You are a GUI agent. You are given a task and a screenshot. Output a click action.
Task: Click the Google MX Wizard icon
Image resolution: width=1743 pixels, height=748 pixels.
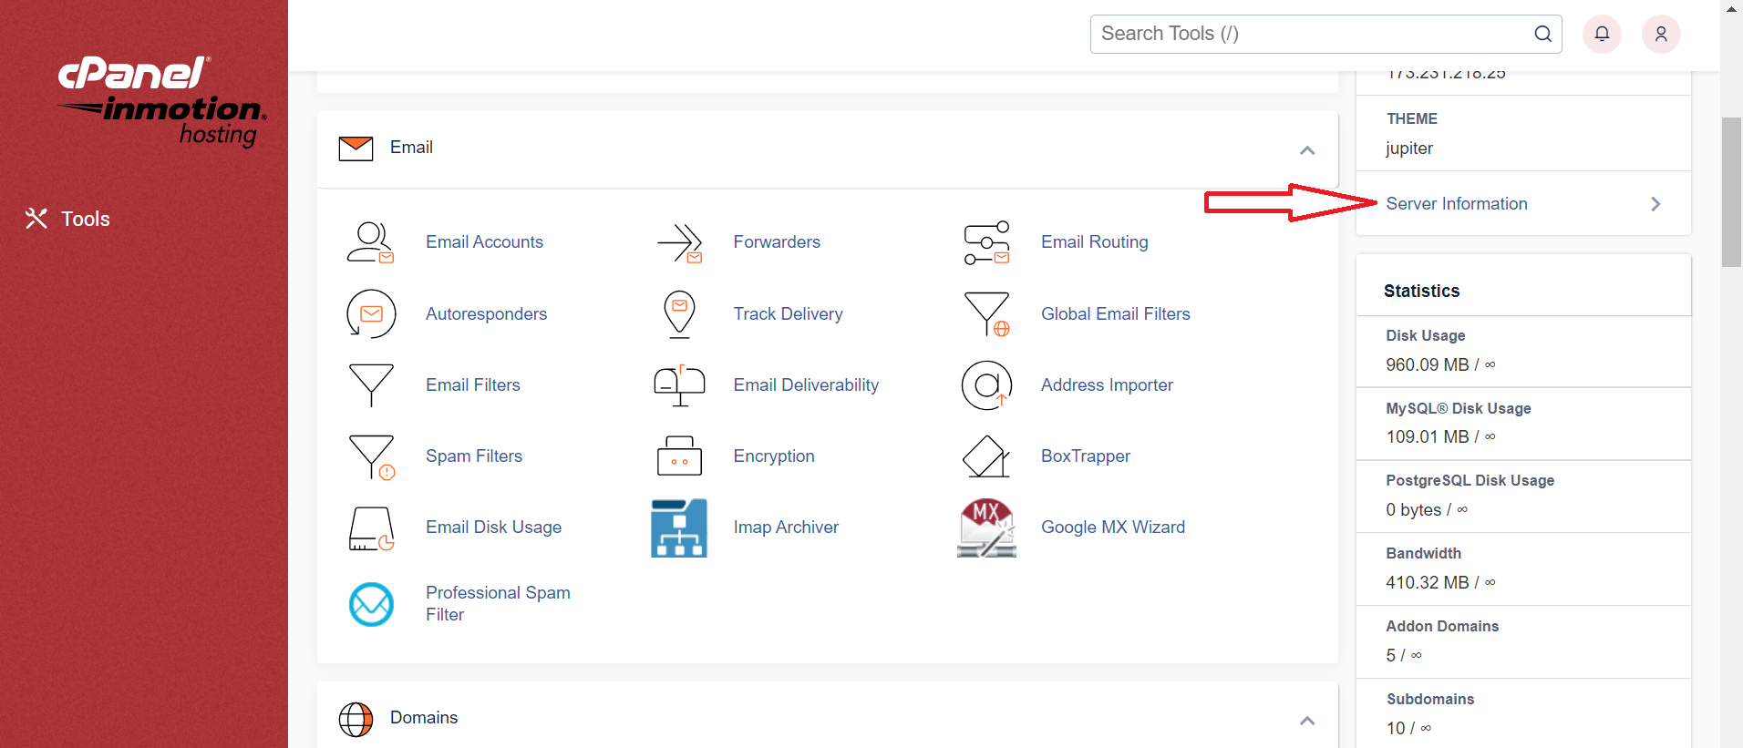[x=986, y=528]
